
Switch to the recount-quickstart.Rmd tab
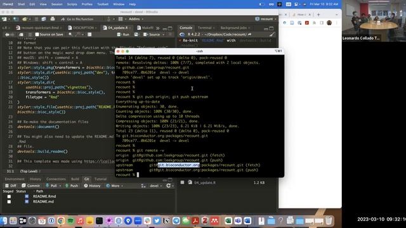(x=39, y=28)
